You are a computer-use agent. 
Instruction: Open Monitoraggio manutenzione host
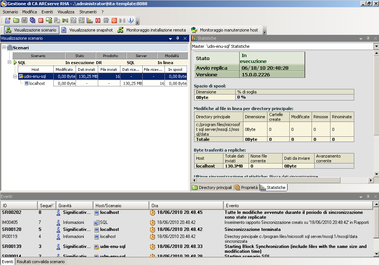225,30
